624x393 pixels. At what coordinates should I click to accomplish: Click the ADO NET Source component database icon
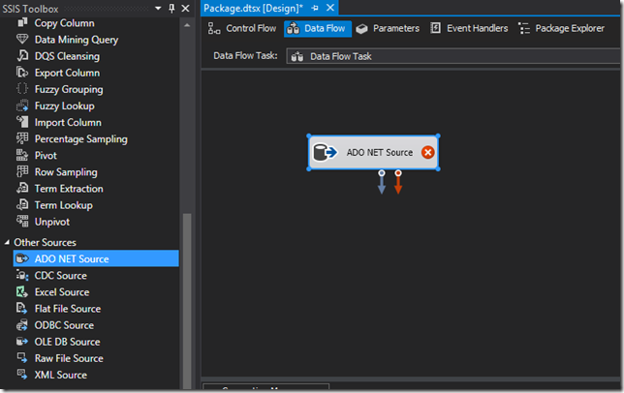[x=326, y=152]
